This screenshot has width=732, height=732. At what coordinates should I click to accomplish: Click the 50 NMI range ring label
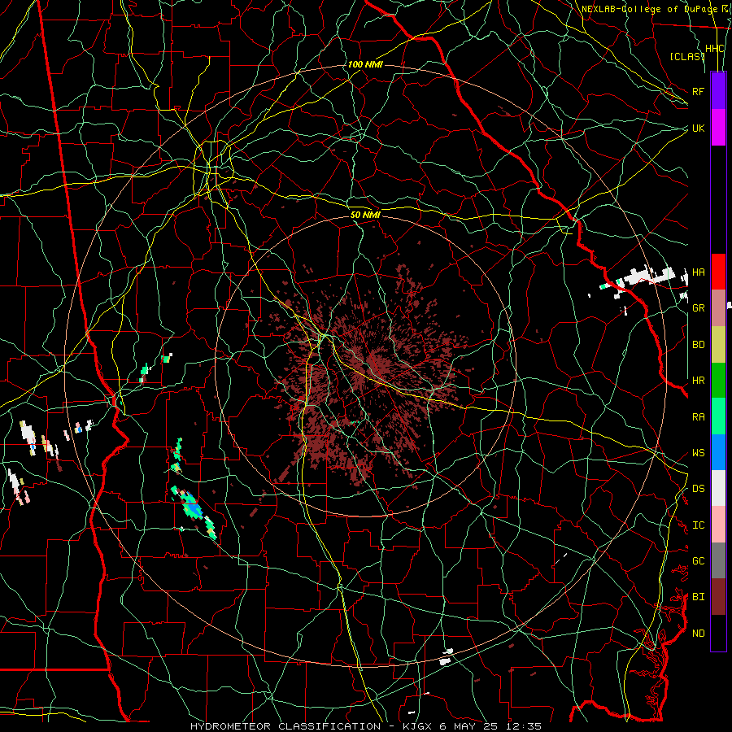point(365,215)
